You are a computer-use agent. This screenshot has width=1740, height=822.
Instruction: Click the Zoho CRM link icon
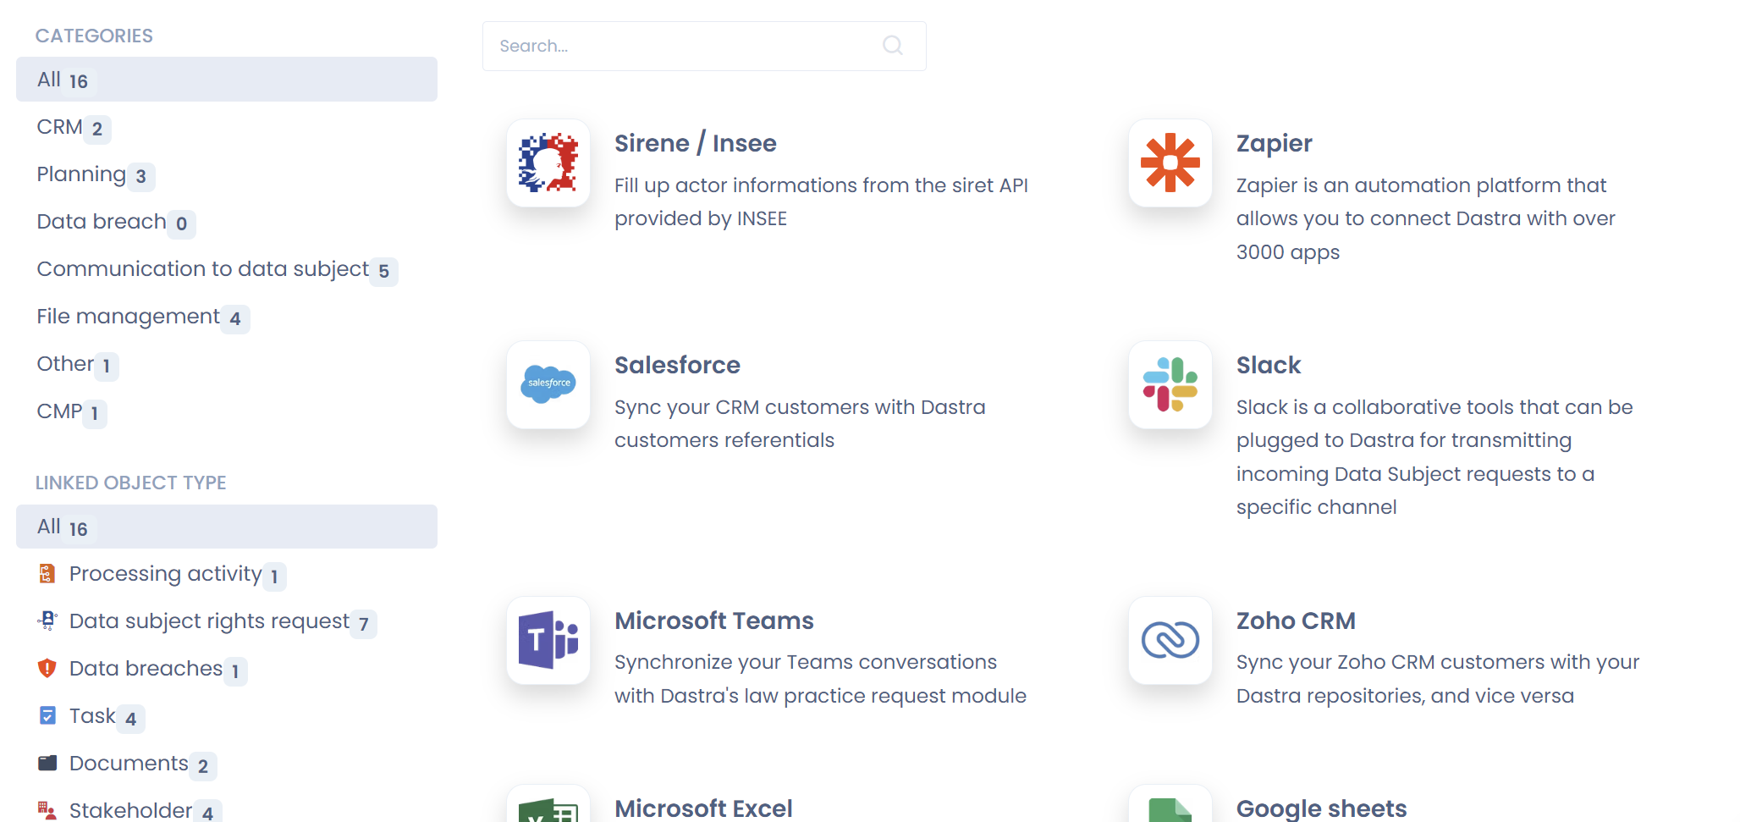[x=1170, y=641]
